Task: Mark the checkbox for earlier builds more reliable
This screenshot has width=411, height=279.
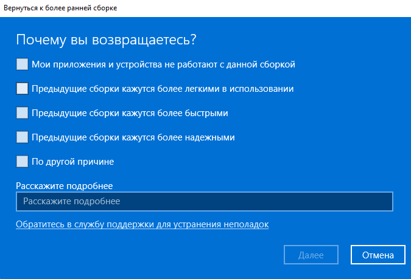Action: point(23,137)
